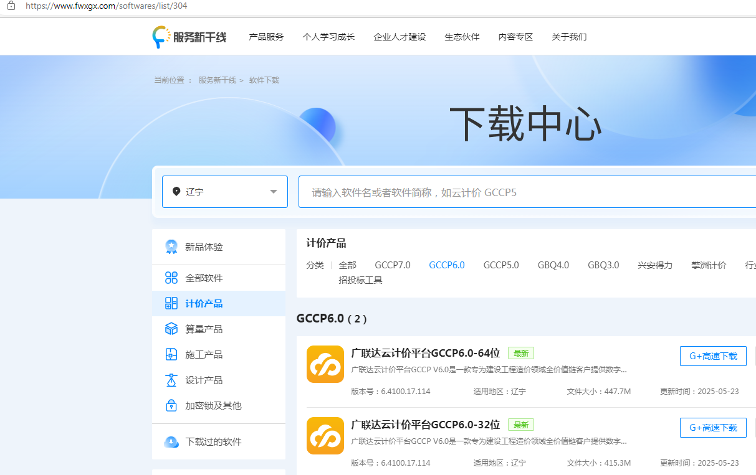The width and height of the screenshot is (756, 475).
Task: Click the 服务新干线 breadcrumb link
Action: click(218, 80)
